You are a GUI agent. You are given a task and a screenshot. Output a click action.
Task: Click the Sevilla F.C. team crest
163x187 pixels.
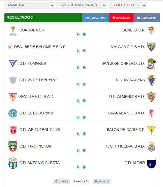(13, 97)
